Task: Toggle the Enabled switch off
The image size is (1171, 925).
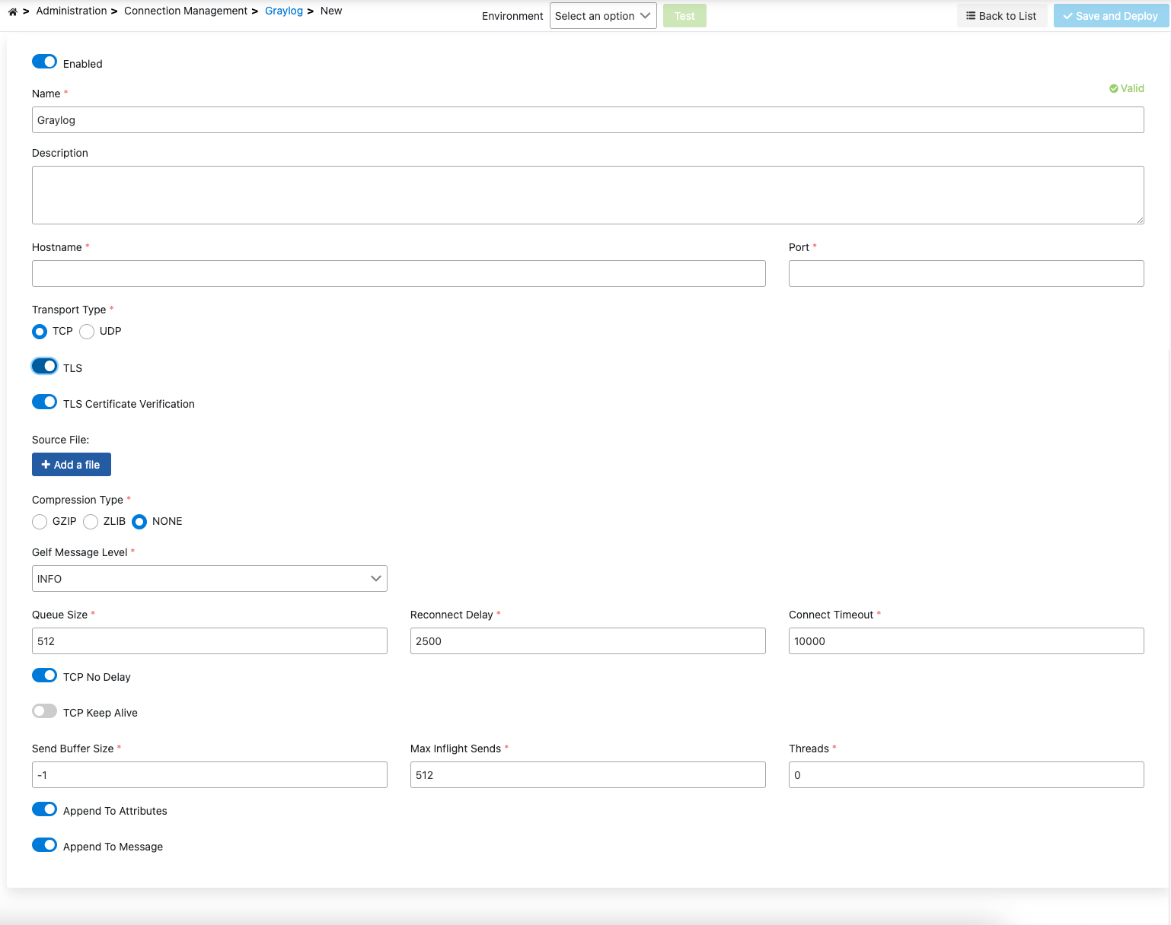Action: [44, 62]
